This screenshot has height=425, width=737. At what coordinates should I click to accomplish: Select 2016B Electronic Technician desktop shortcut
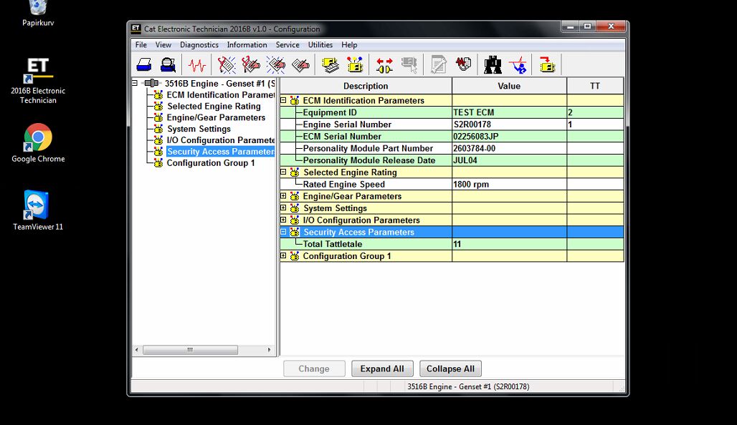[x=38, y=80]
